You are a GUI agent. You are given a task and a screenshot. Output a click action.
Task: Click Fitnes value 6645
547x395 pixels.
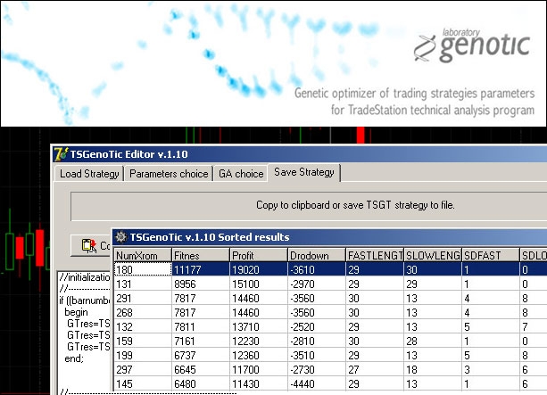[x=185, y=370]
